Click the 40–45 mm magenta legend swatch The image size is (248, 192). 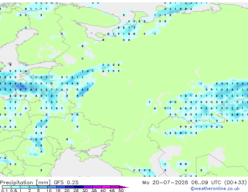[x=106, y=187]
